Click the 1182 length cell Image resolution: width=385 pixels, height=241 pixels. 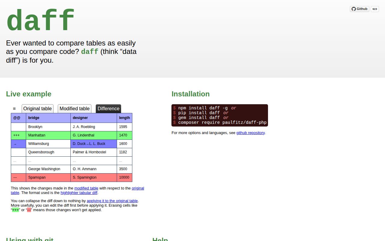pos(125,152)
